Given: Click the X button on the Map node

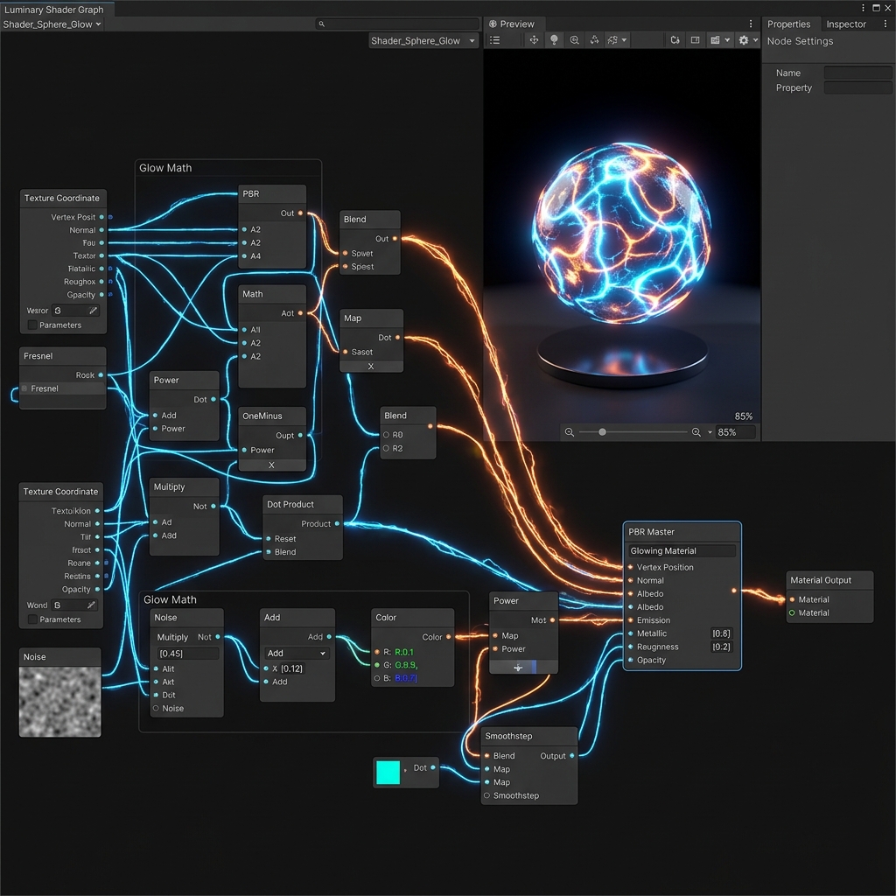Looking at the screenshot, I should pyautogui.click(x=371, y=367).
